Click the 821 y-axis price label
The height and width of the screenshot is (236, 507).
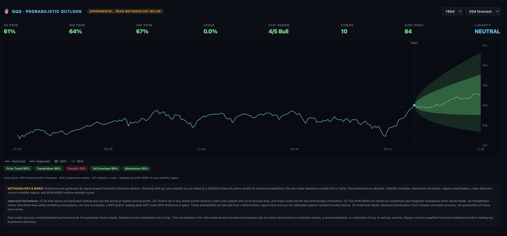[485, 45]
